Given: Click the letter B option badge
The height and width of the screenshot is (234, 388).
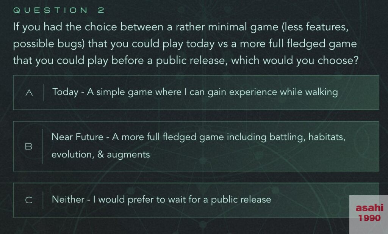Looking at the screenshot, I should (x=29, y=146).
